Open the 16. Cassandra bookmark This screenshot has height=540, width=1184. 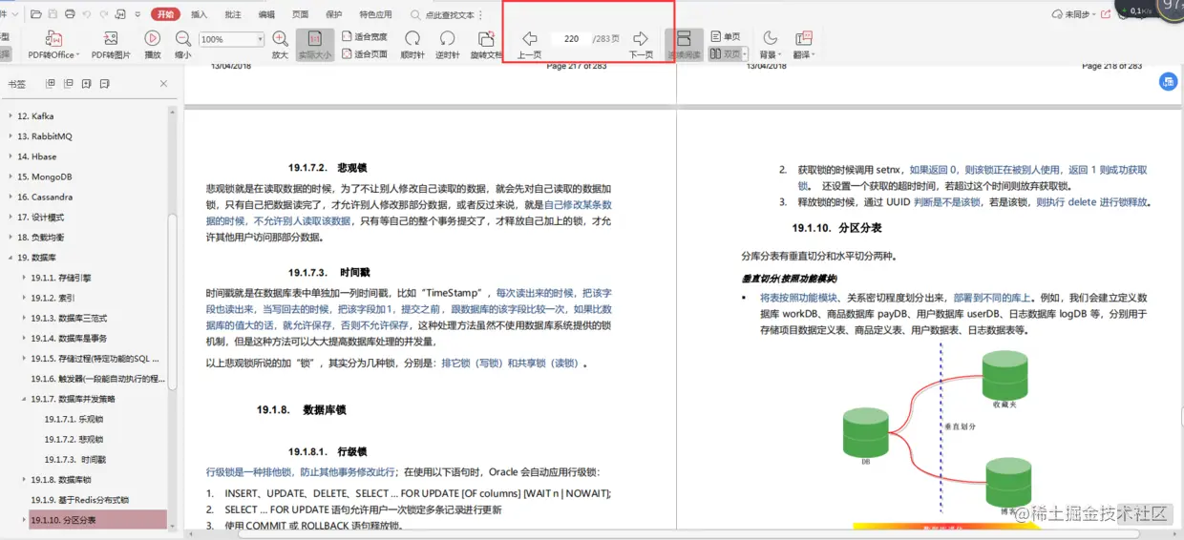pos(44,197)
